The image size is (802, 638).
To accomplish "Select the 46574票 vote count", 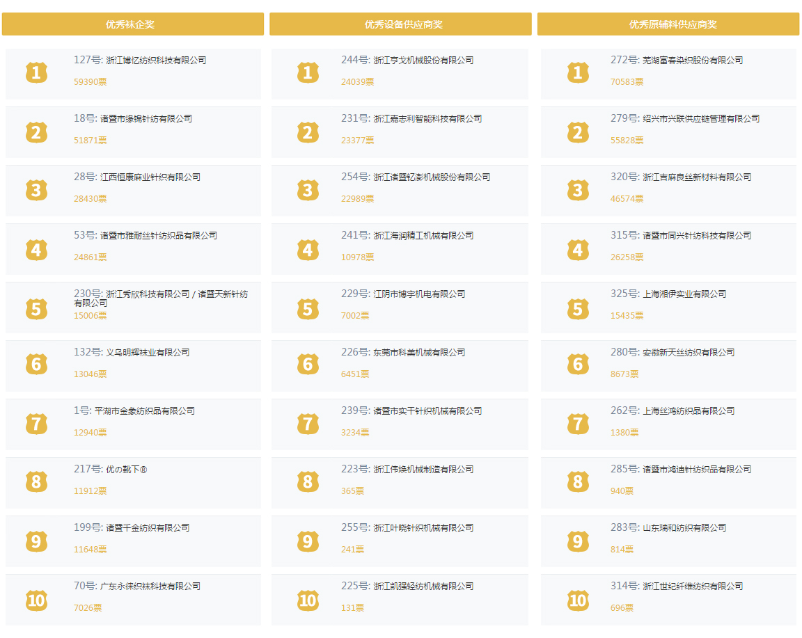I will (627, 199).
